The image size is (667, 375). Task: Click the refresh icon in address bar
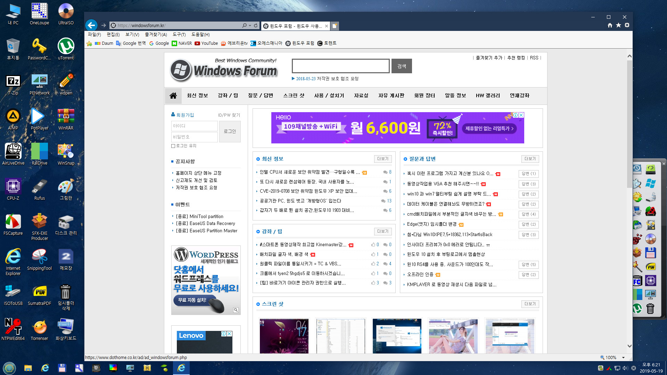pos(256,25)
